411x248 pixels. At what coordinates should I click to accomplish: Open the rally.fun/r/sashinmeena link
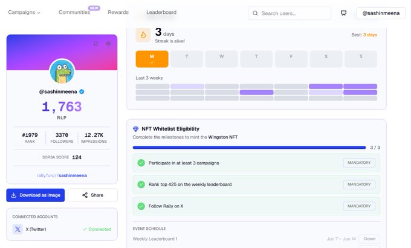pyautogui.click(x=62, y=175)
